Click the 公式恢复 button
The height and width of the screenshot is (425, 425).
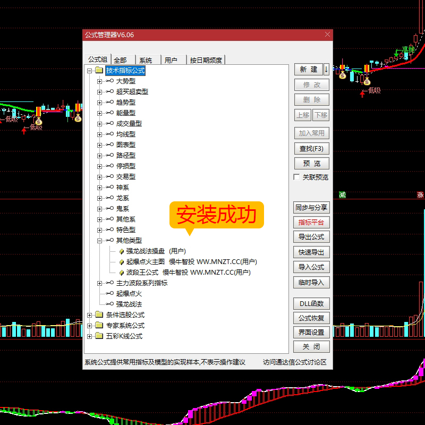pyautogui.click(x=311, y=318)
